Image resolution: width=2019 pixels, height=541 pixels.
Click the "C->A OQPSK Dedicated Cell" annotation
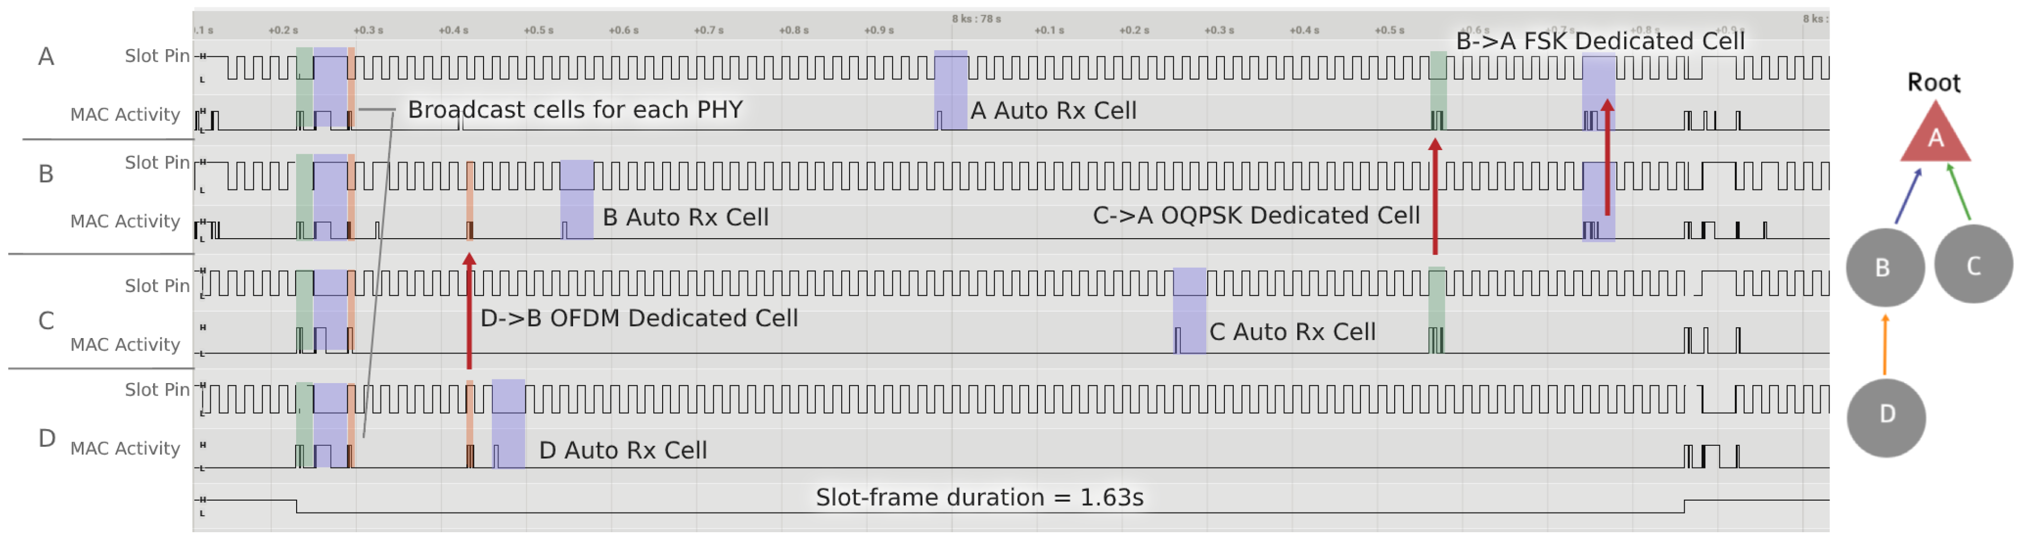[x=1255, y=215]
